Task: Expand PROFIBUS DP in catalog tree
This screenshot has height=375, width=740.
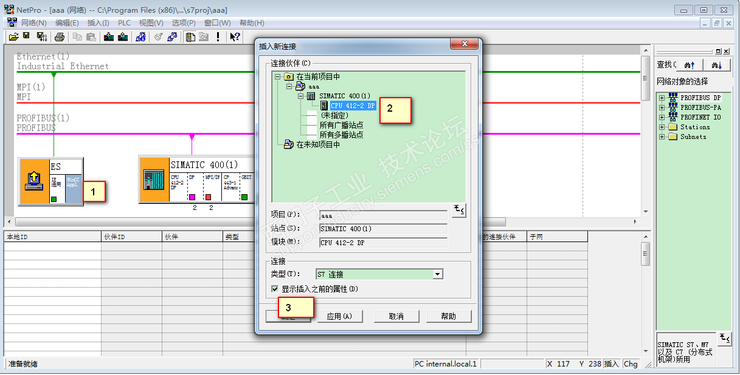Action: coord(662,98)
